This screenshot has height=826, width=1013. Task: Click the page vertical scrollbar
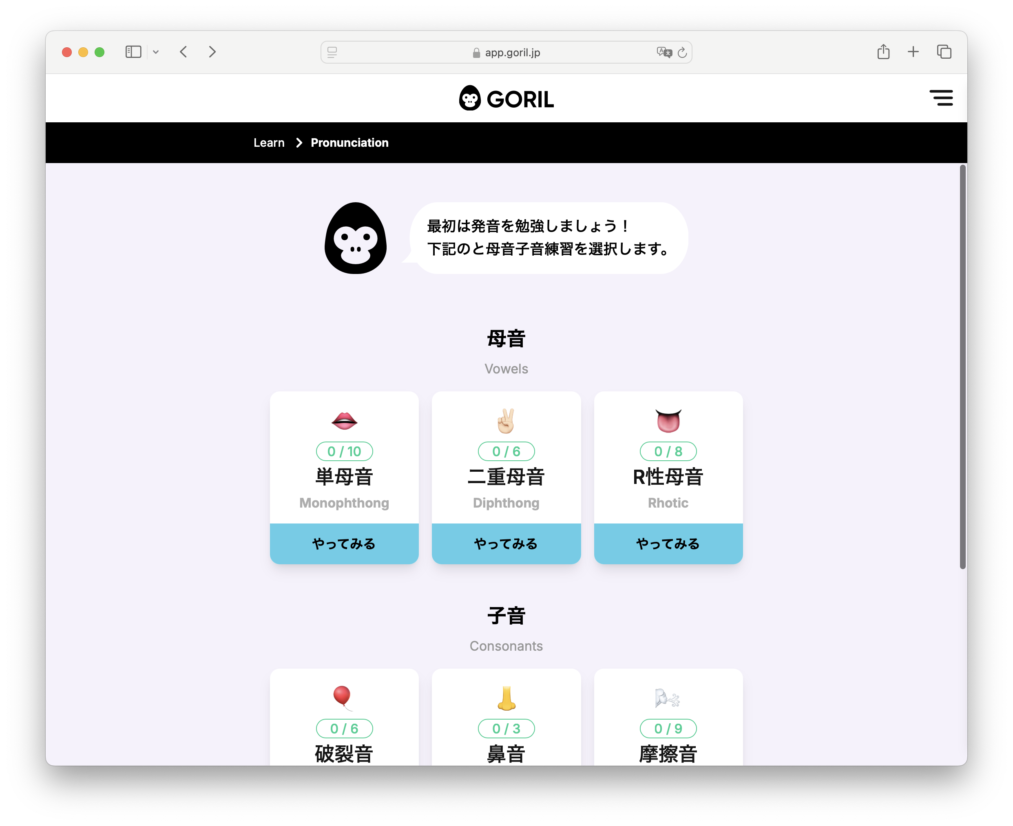coord(962,367)
